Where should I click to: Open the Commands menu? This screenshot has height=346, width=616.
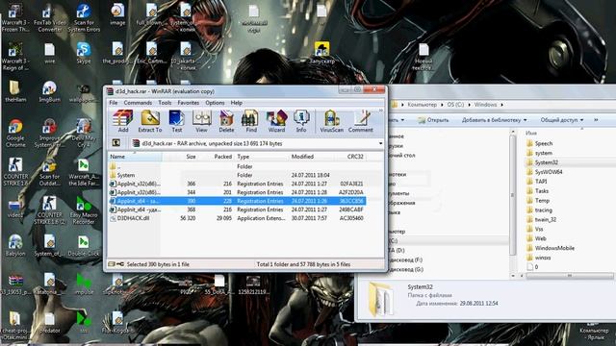138,103
